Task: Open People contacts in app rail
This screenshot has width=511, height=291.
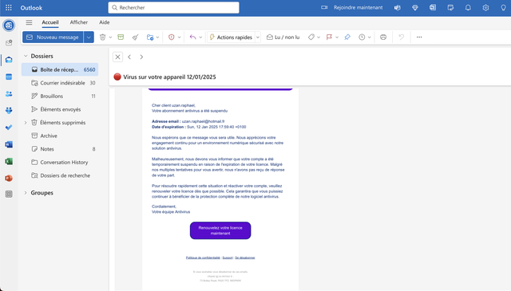Action: pyautogui.click(x=9, y=94)
